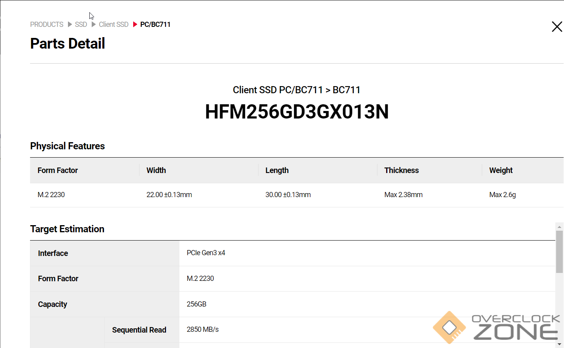The image size is (564, 348).
Task: Click the Width column header
Action: (x=156, y=170)
